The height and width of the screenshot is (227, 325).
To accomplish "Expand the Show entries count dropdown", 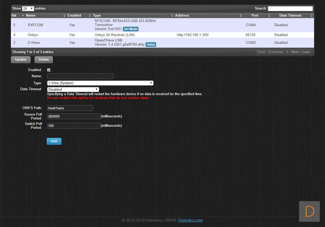I will click(28, 9).
